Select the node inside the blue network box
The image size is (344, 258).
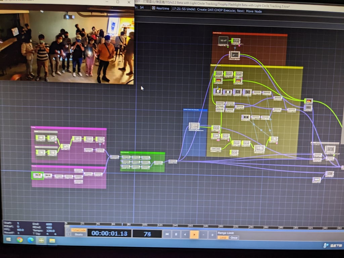194,126
